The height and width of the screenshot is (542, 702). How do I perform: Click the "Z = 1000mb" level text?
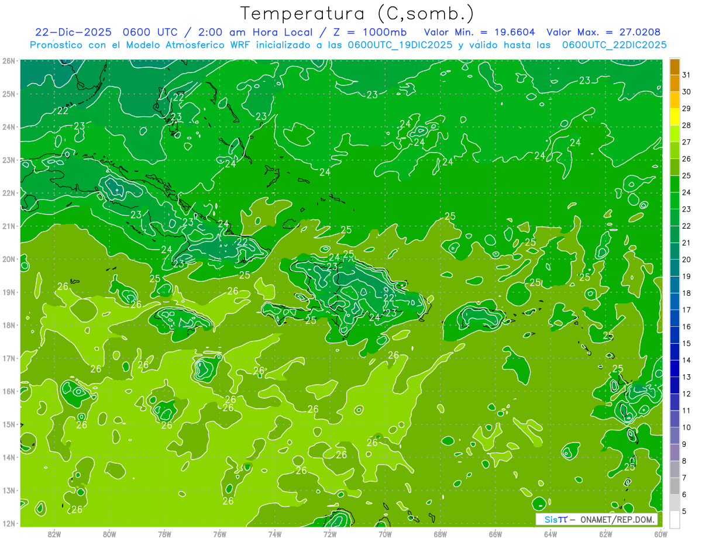click(370, 32)
